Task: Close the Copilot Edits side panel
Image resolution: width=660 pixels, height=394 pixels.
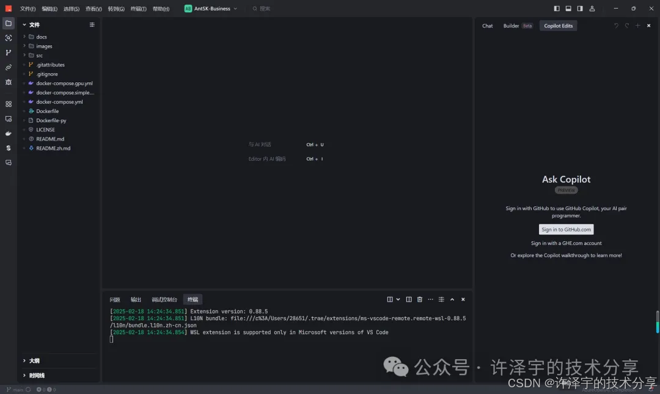Action: pos(648,26)
